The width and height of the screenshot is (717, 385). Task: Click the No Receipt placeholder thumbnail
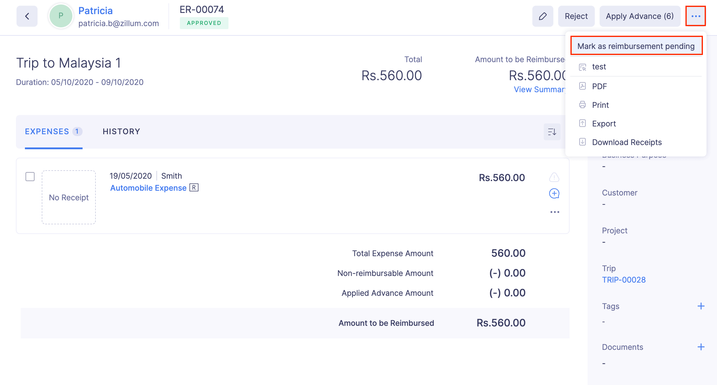tap(69, 197)
